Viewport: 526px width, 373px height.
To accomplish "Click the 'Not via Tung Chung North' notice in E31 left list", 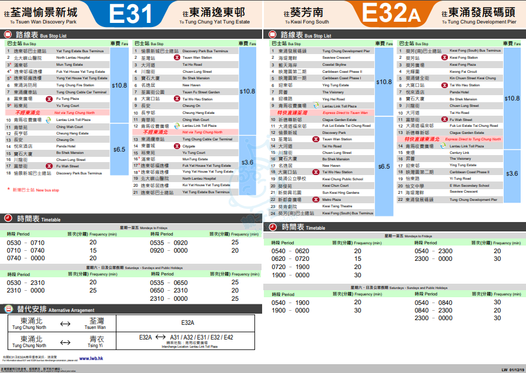I will pyautogui.click(x=75, y=113).
